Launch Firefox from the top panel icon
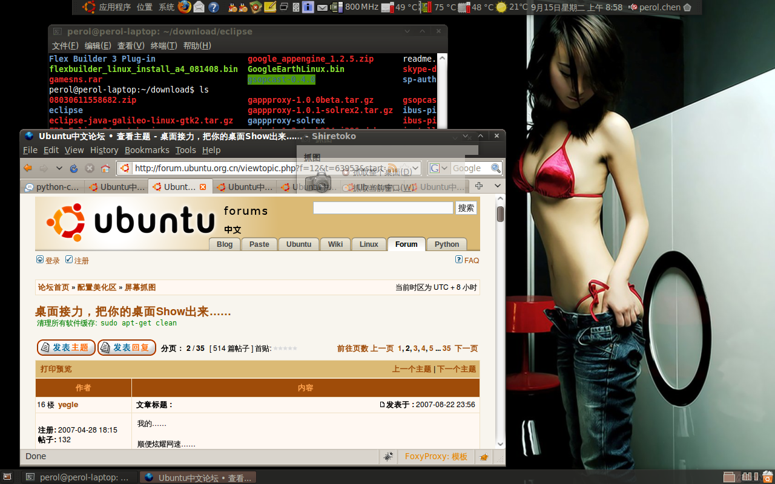Image resolution: width=775 pixels, height=484 pixels. (x=185, y=7)
